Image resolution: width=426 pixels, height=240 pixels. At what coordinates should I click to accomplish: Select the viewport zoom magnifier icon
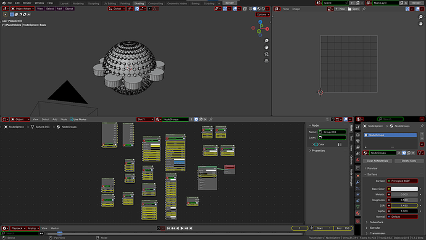267,41
